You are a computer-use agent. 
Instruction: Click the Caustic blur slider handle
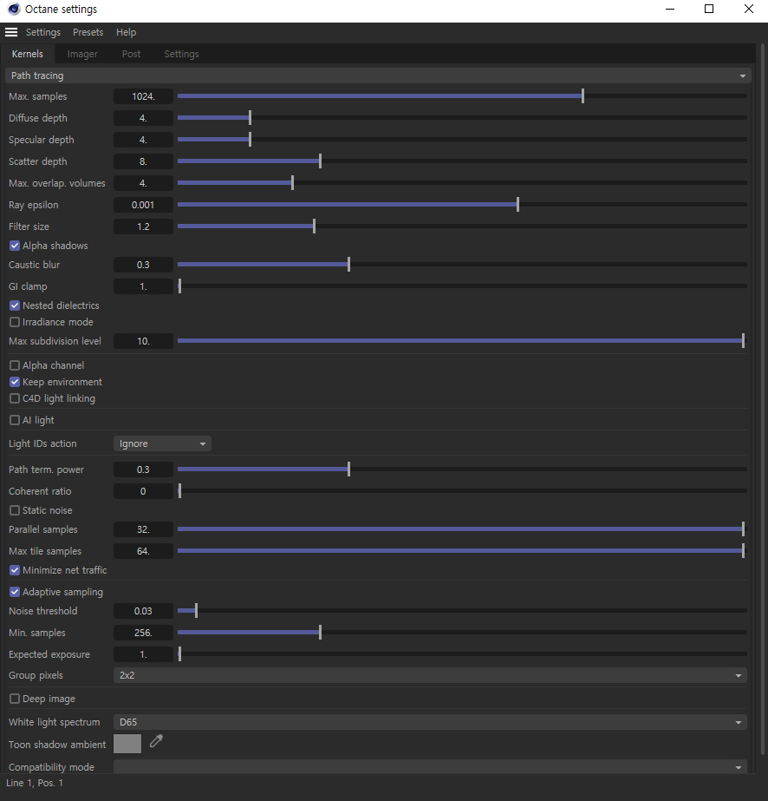(349, 265)
